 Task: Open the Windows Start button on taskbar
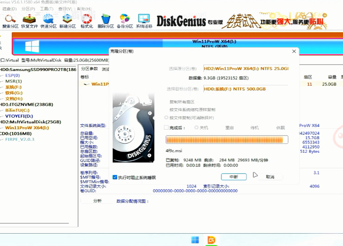pyautogui.click(x=195, y=240)
